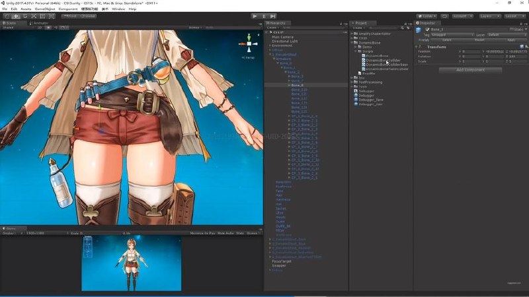Click the Add Component button
This screenshot has height=297, width=529.
470,70
